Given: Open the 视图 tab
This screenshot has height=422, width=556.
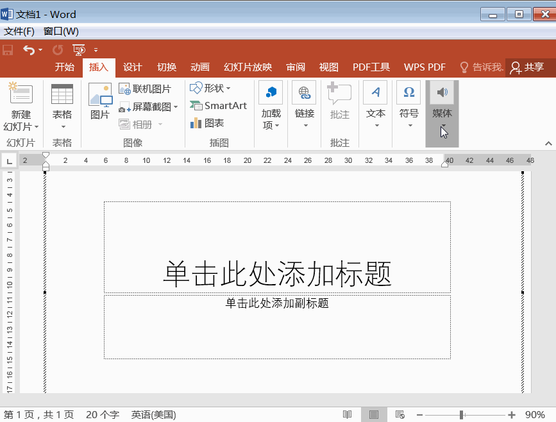Looking at the screenshot, I should (329, 67).
